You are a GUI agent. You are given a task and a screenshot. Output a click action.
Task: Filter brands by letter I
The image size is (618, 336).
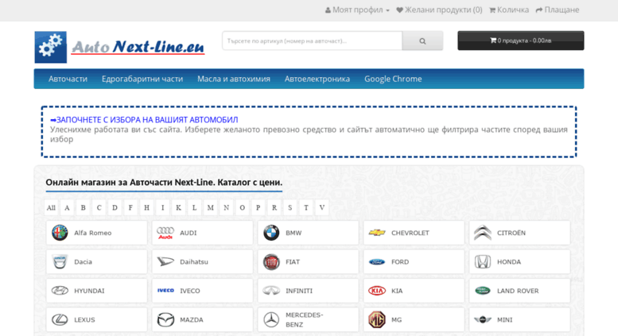click(162, 208)
